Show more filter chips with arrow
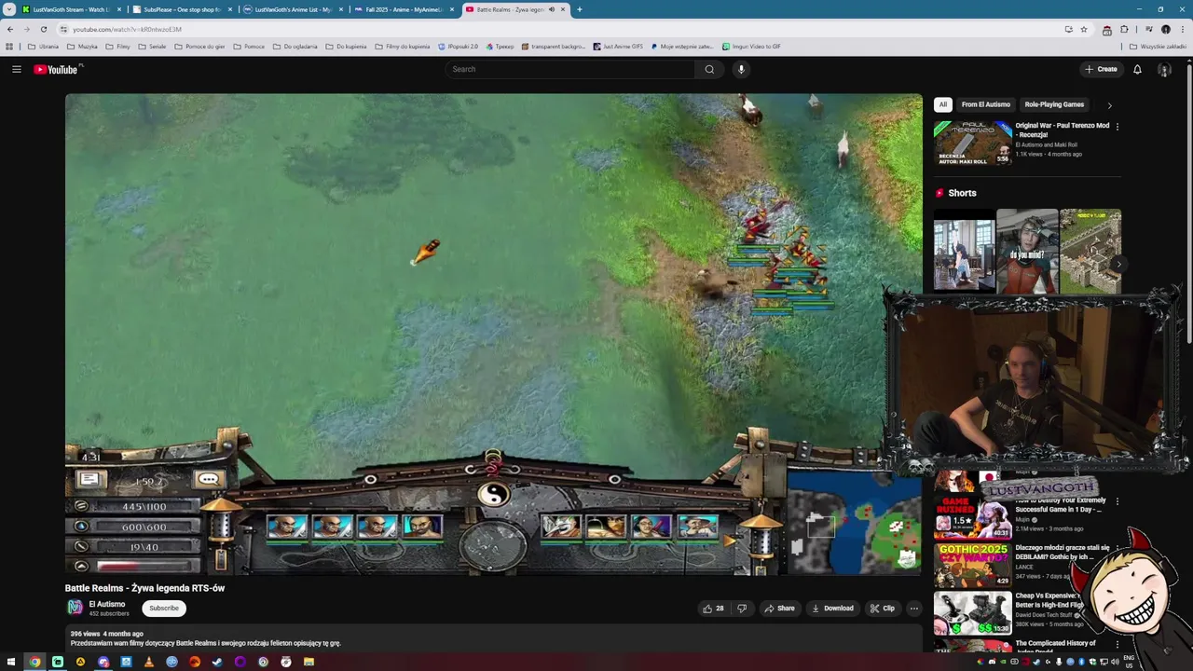Screen dimensions: 1193x671 (x=1109, y=105)
